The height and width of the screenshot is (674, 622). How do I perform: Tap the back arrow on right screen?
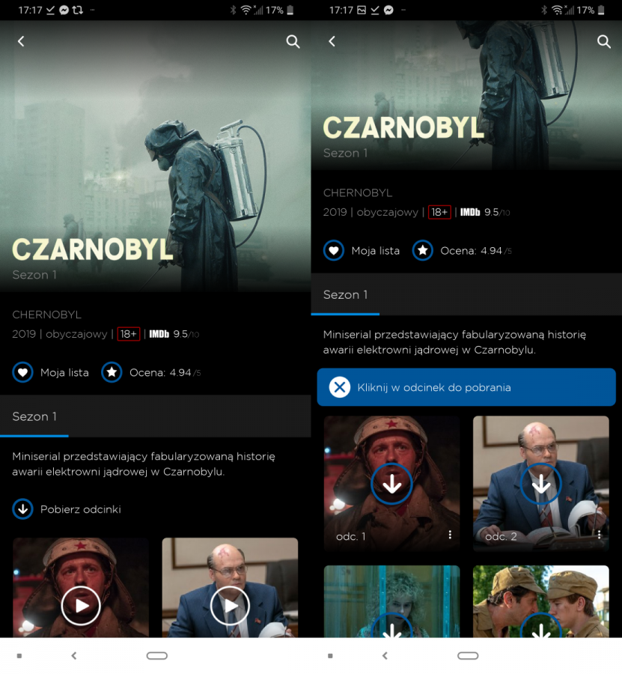point(332,41)
